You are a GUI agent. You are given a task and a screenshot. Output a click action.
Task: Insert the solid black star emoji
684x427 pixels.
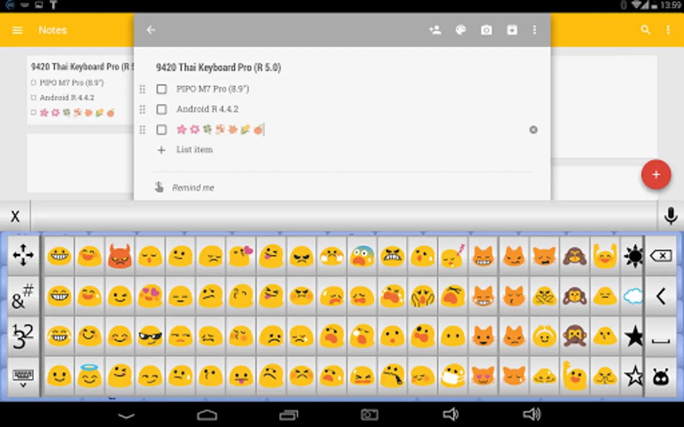(633, 336)
